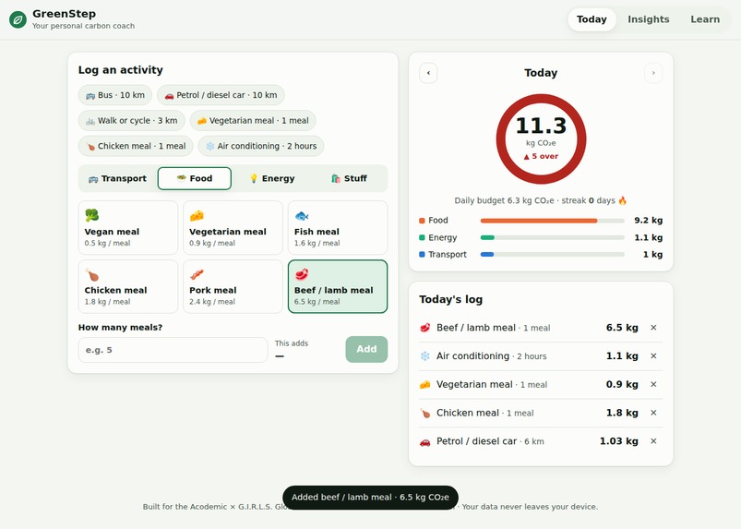Click the broccoli icon on Vegan meal card
Viewport: 741px width, 529px height.
click(x=91, y=215)
